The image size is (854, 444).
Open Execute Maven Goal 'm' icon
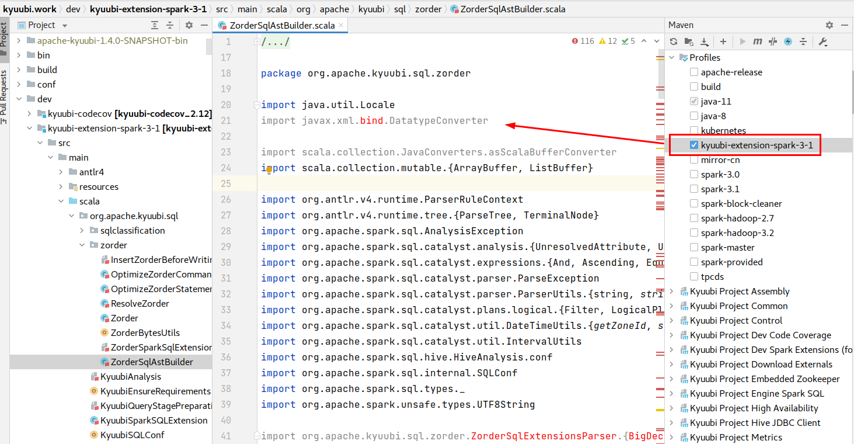758,41
